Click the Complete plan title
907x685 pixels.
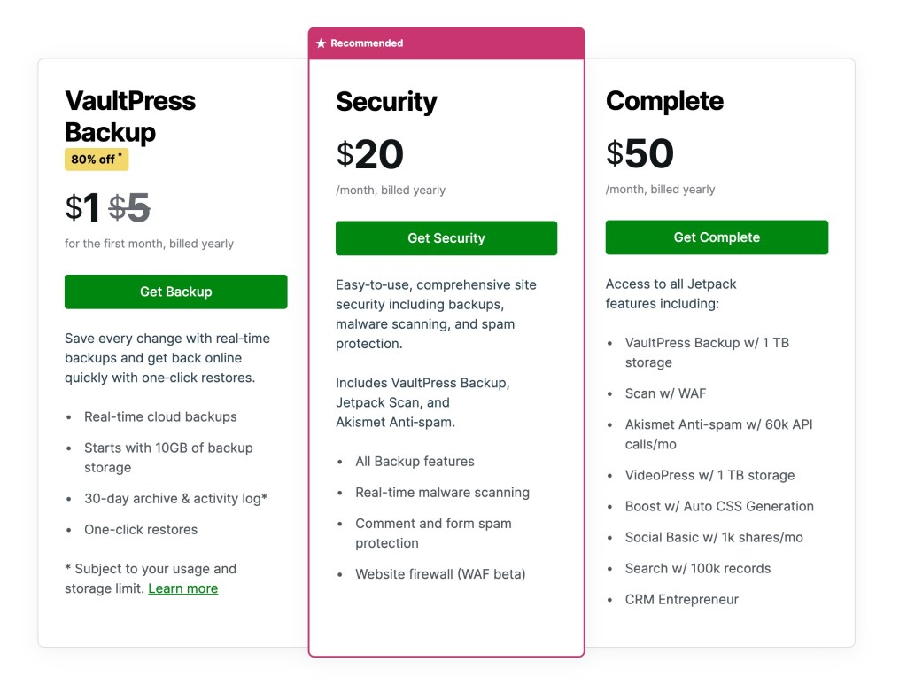(x=664, y=101)
